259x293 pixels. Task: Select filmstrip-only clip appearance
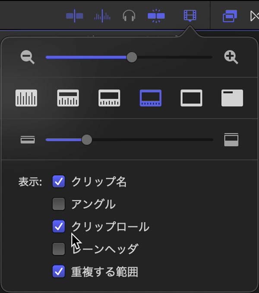pyautogui.click(x=191, y=98)
